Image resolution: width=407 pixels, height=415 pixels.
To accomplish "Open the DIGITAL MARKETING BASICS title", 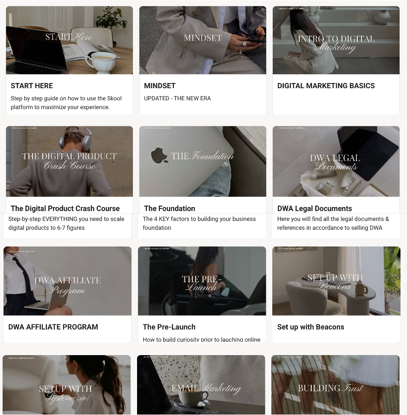I will [x=326, y=86].
